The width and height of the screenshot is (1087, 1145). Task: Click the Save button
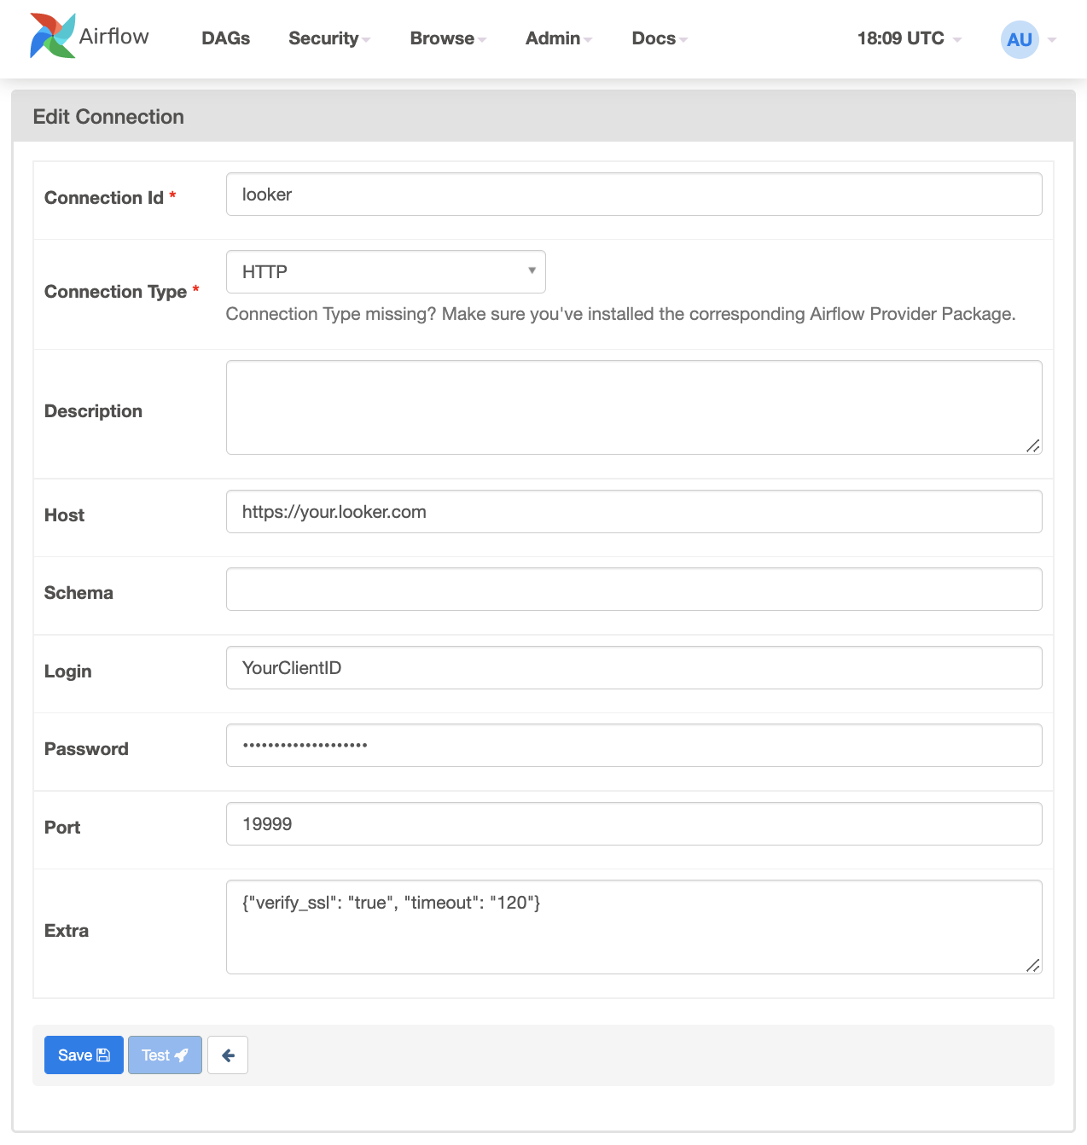(x=84, y=1055)
